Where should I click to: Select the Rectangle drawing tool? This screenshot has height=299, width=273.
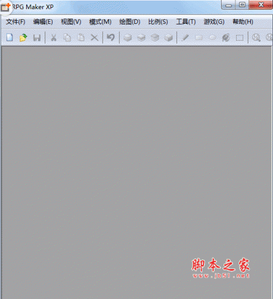point(199,38)
